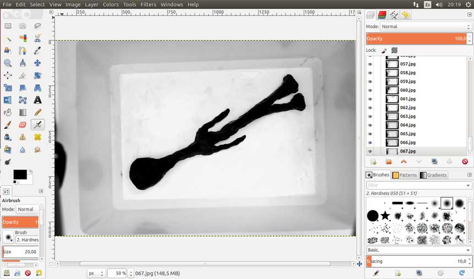This screenshot has height=279, width=474.
Task: Select the Cage Transform tool
Action: [x=23, y=100]
